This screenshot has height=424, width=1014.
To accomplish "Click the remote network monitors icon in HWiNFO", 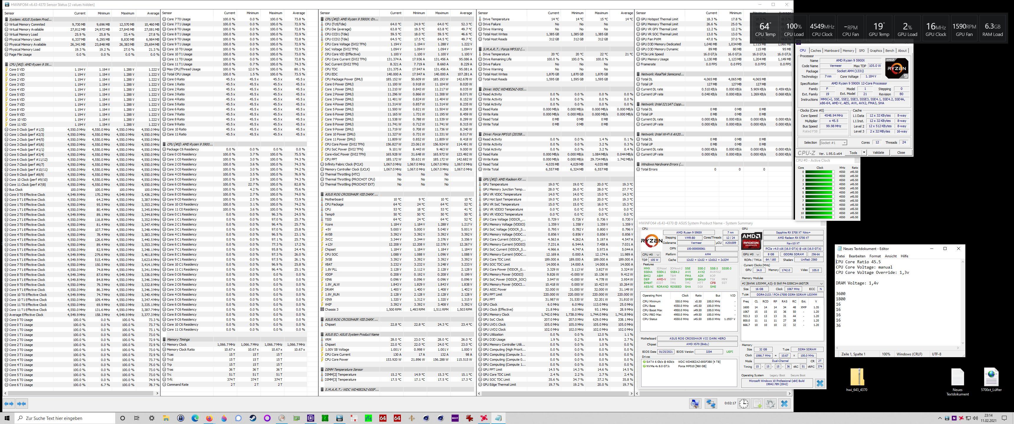I will pyautogui.click(x=710, y=404).
